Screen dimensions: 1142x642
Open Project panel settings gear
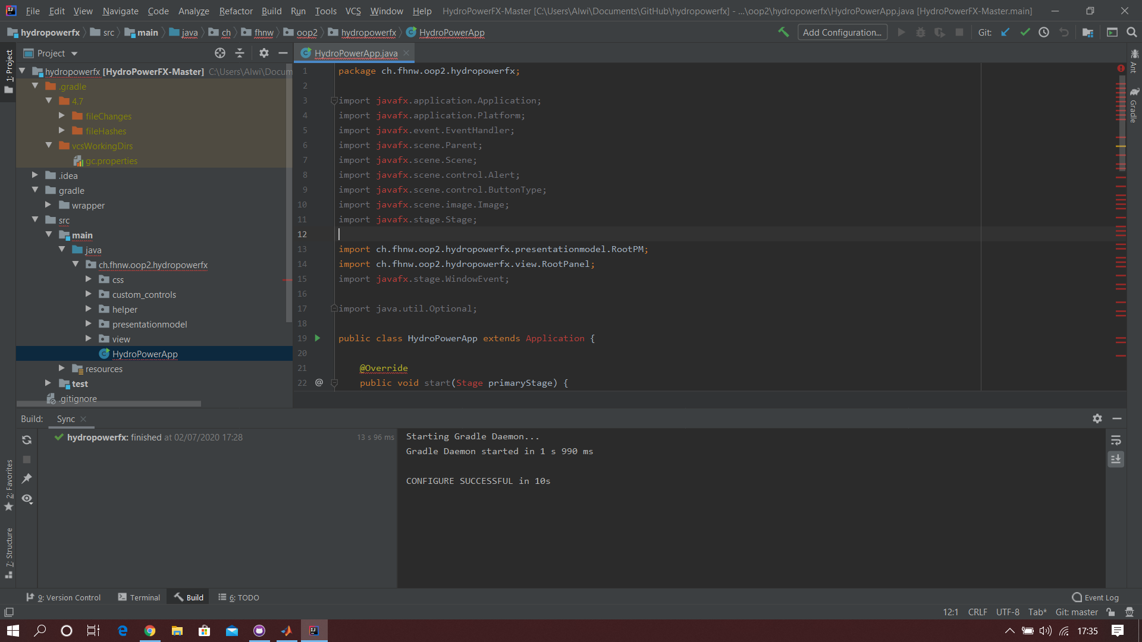[264, 53]
